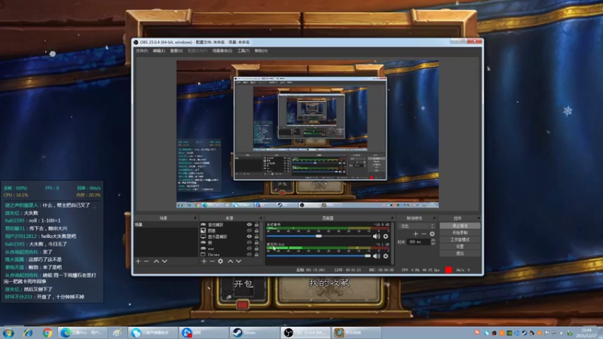
Task: Move scene up with arrow icon
Action: 156,261
